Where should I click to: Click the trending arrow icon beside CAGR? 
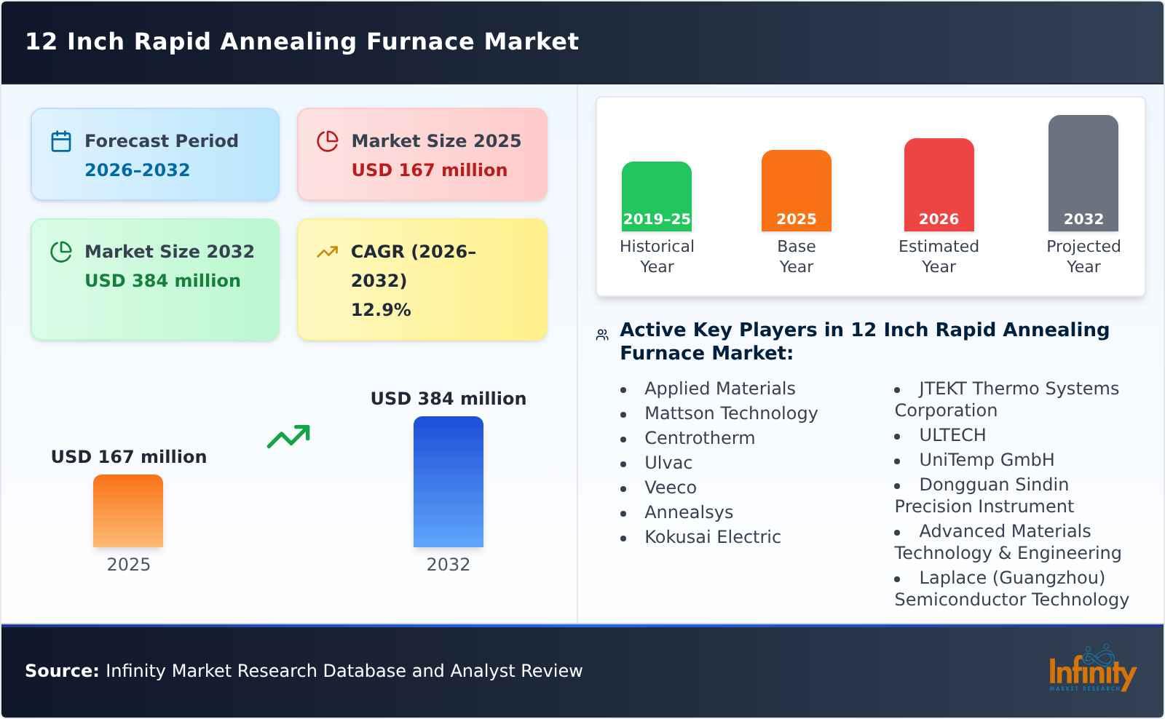(328, 252)
